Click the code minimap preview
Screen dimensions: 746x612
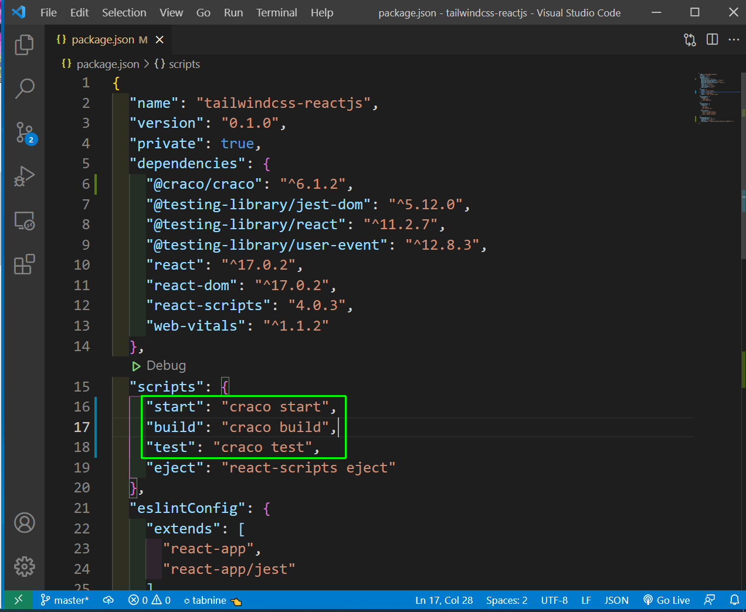click(717, 98)
